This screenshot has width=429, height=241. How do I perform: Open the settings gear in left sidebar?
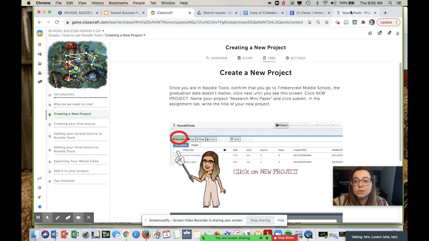click(x=40, y=188)
